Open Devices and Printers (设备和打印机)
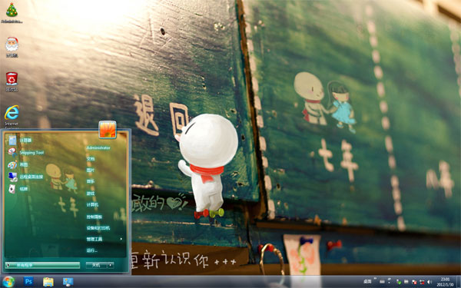The image size is (461, 288). click(x=98, y=228)
